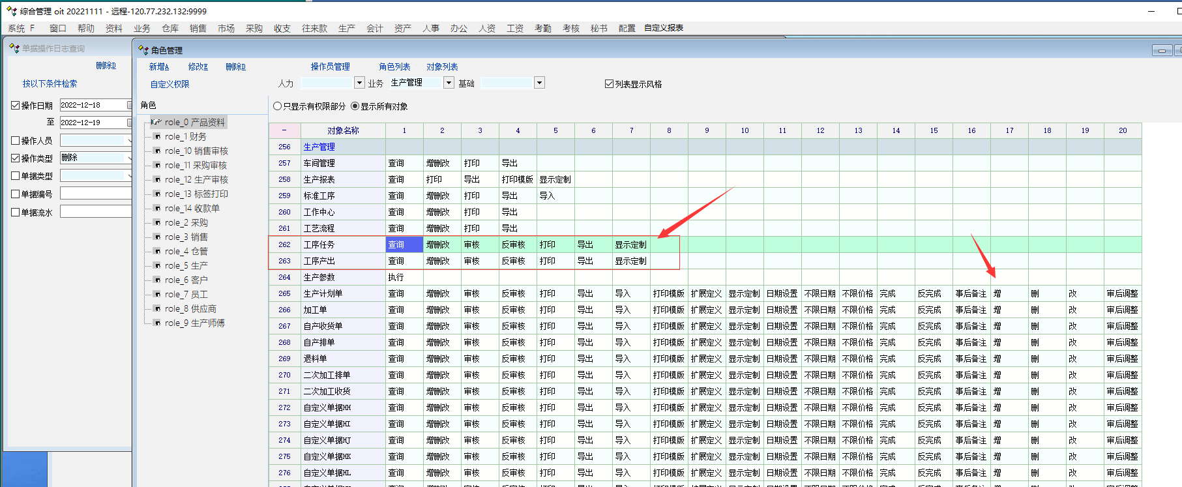Uncheck the 列表显示风格 checkbox
Screen dimensions: 1182x487
click(x=609, y=84)
